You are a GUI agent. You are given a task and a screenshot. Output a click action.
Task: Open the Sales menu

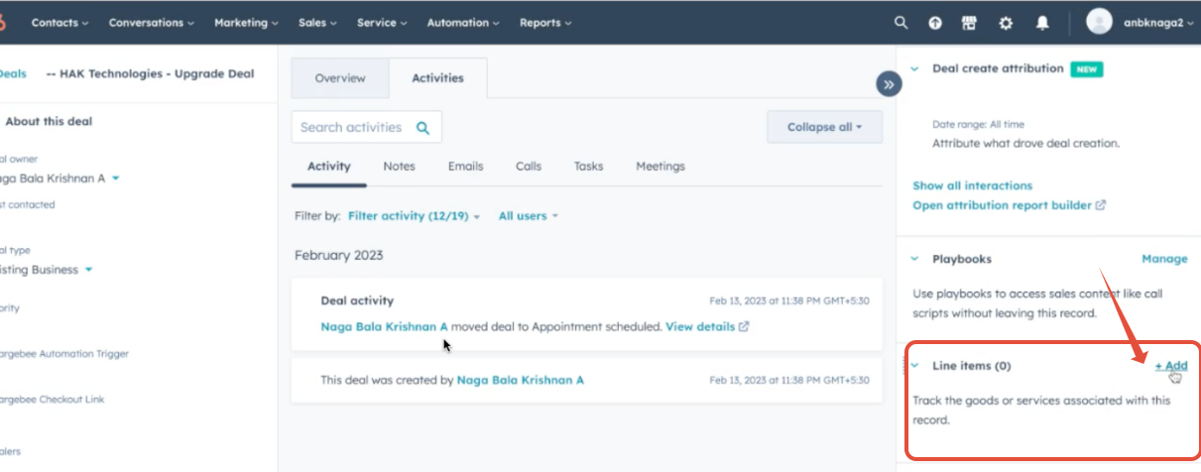click(319, 23)
